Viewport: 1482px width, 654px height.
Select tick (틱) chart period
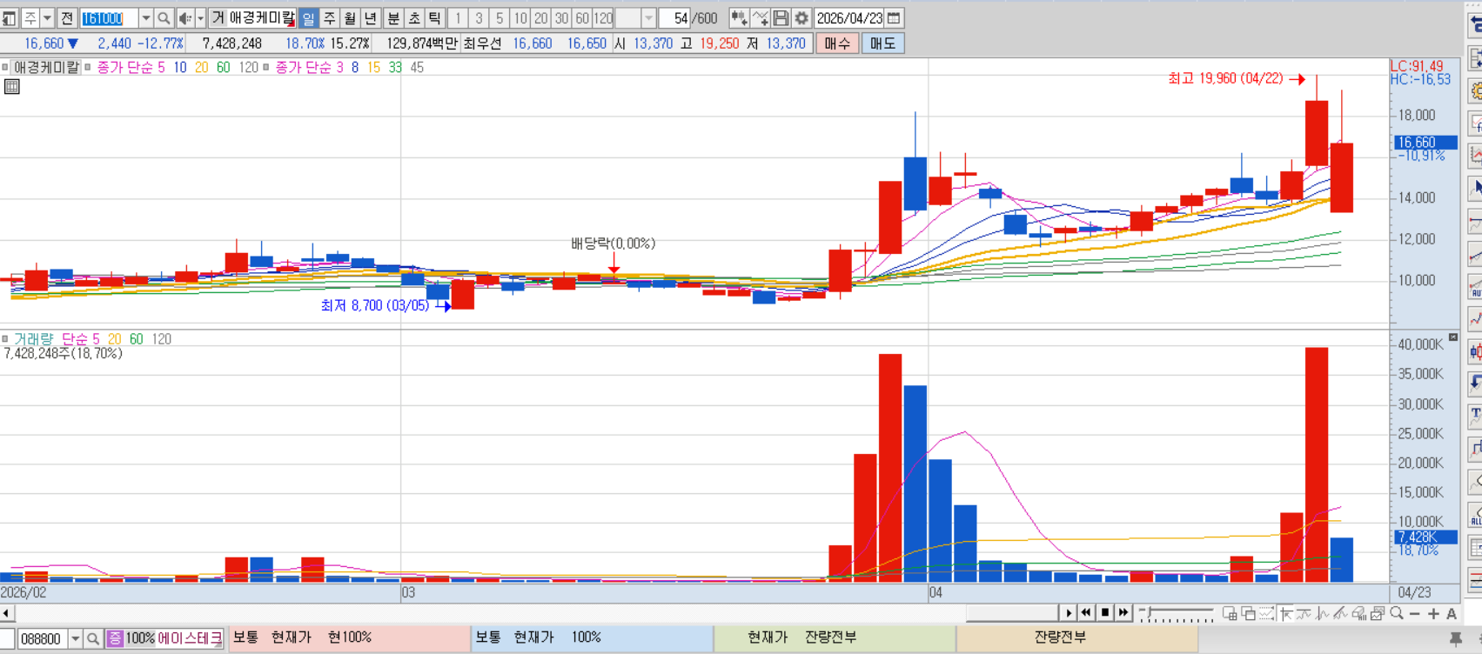coord(434,18)
